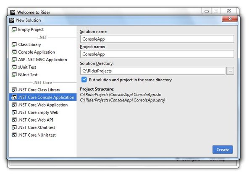Screen dimensions: 252x179
Task: Click the Console Application template icon
Action: 14,52
